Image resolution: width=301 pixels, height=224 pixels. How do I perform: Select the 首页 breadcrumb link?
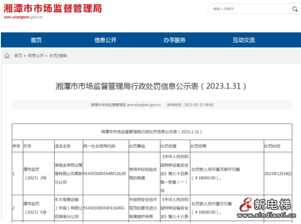(x=18, y=56)
